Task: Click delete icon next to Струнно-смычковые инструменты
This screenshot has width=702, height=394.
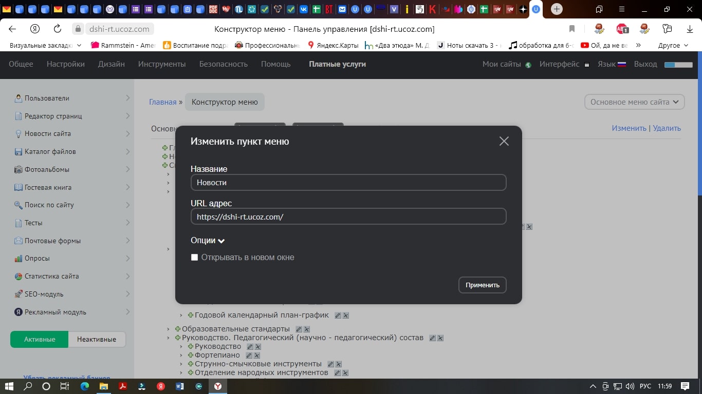Action: click(x=339, y=364)
